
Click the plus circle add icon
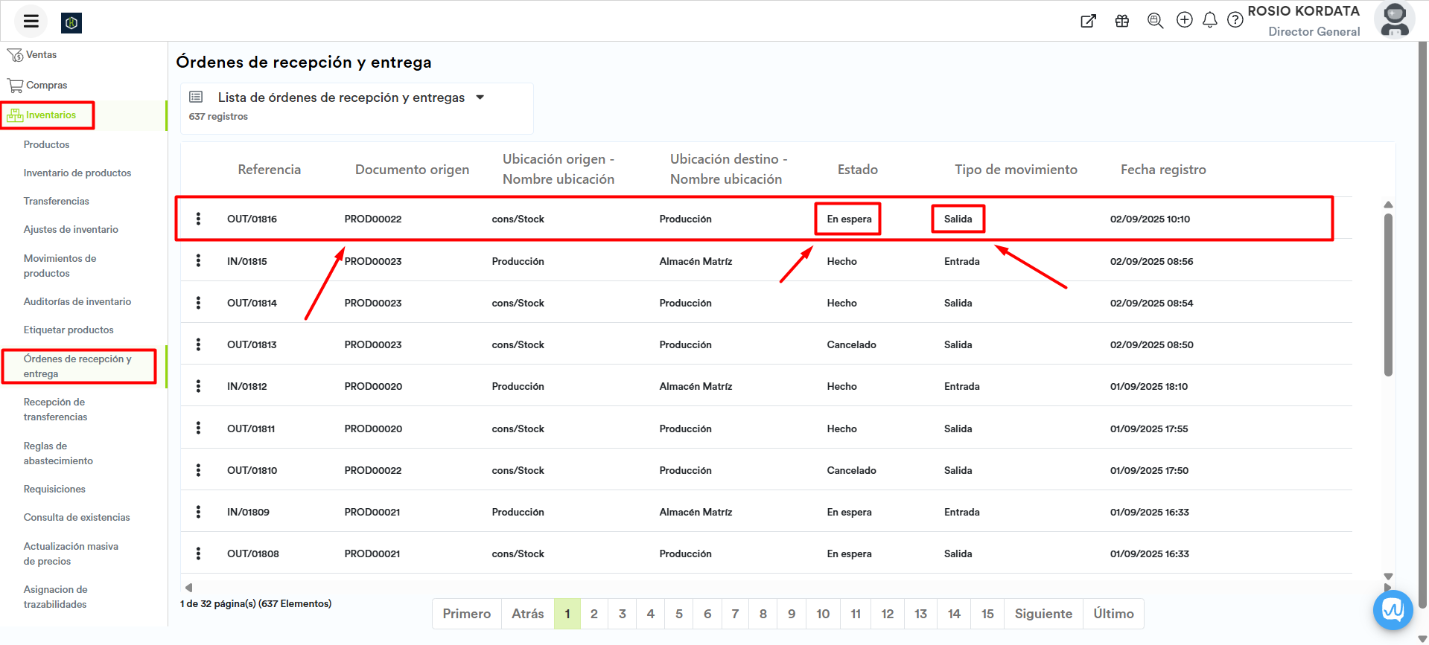point(1184,20)
